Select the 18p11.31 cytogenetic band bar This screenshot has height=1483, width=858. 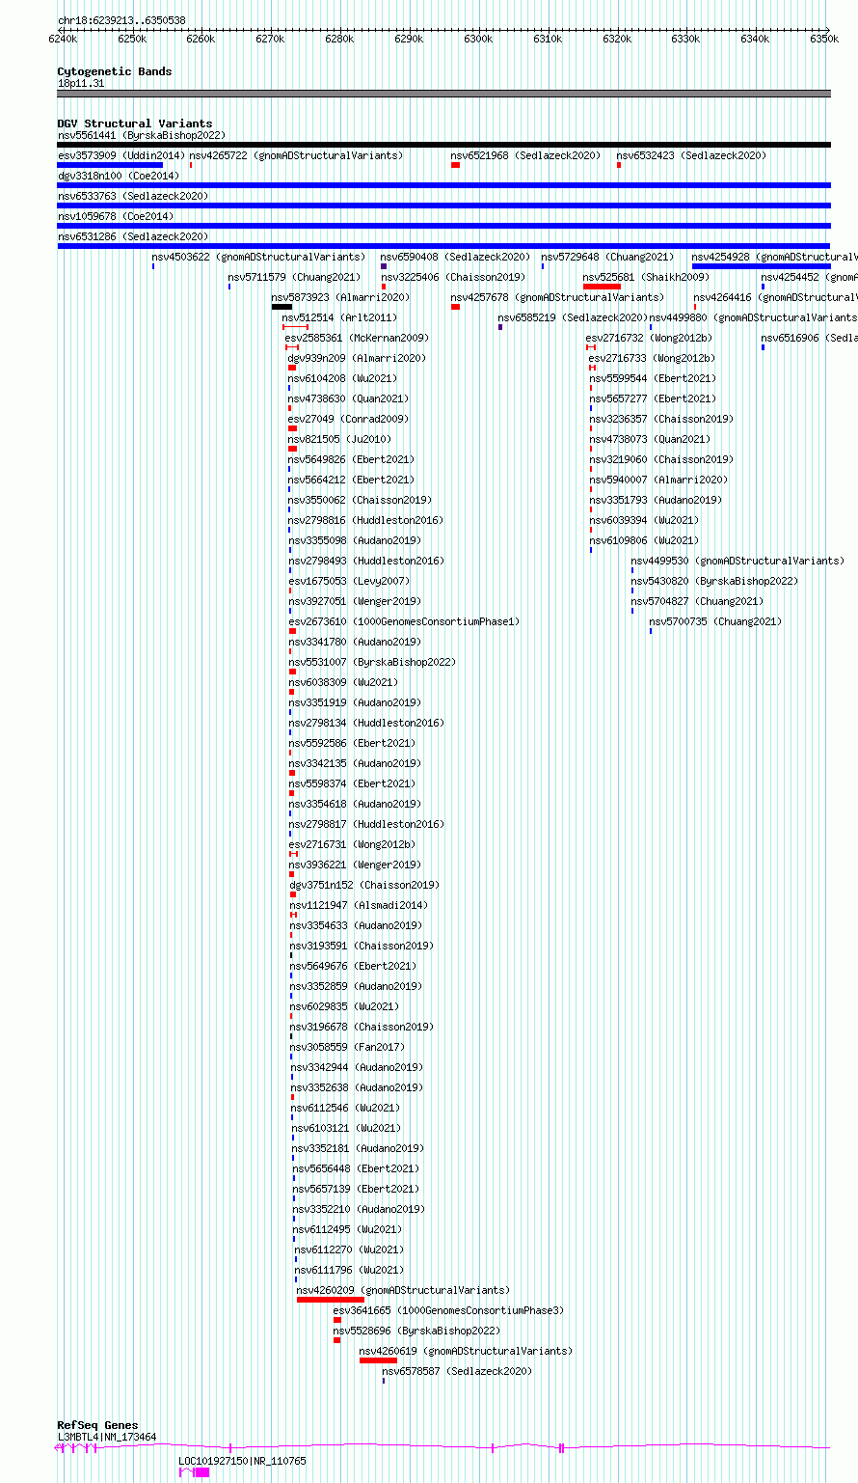443,94
